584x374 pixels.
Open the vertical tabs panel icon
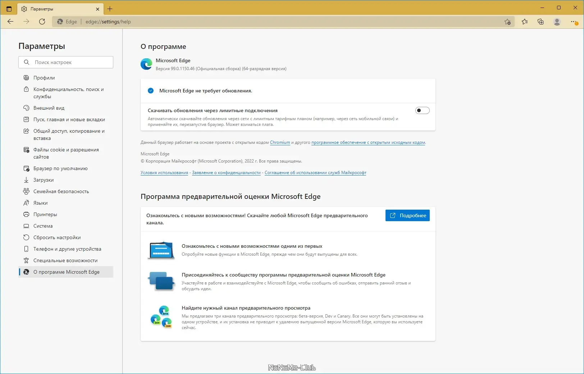[9, 9]
